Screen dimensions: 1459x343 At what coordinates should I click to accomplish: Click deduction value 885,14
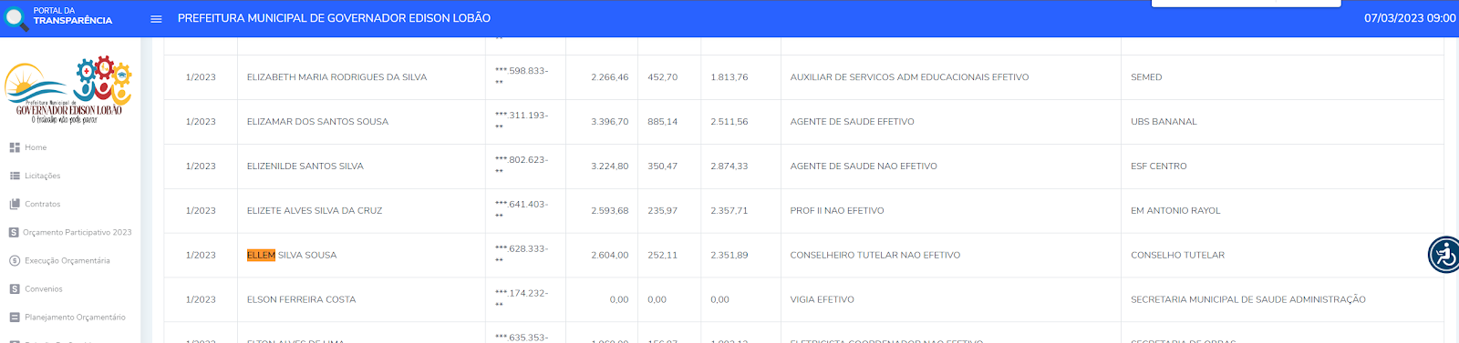663,122
